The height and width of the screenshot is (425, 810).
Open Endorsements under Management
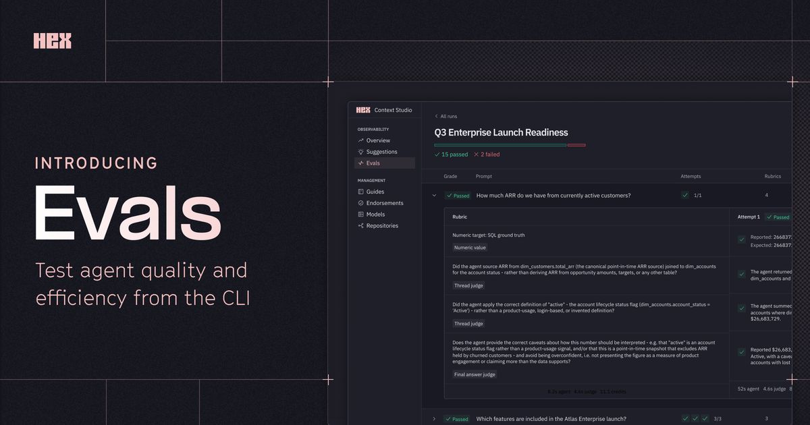[x=385, y=203]
